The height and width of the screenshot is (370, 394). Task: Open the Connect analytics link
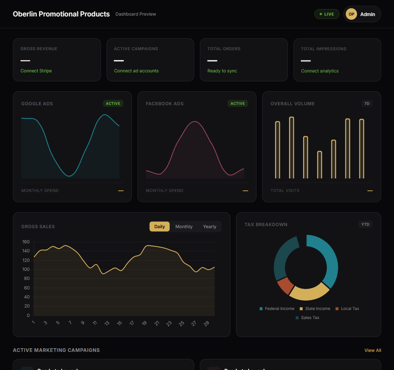click(320, 71)
